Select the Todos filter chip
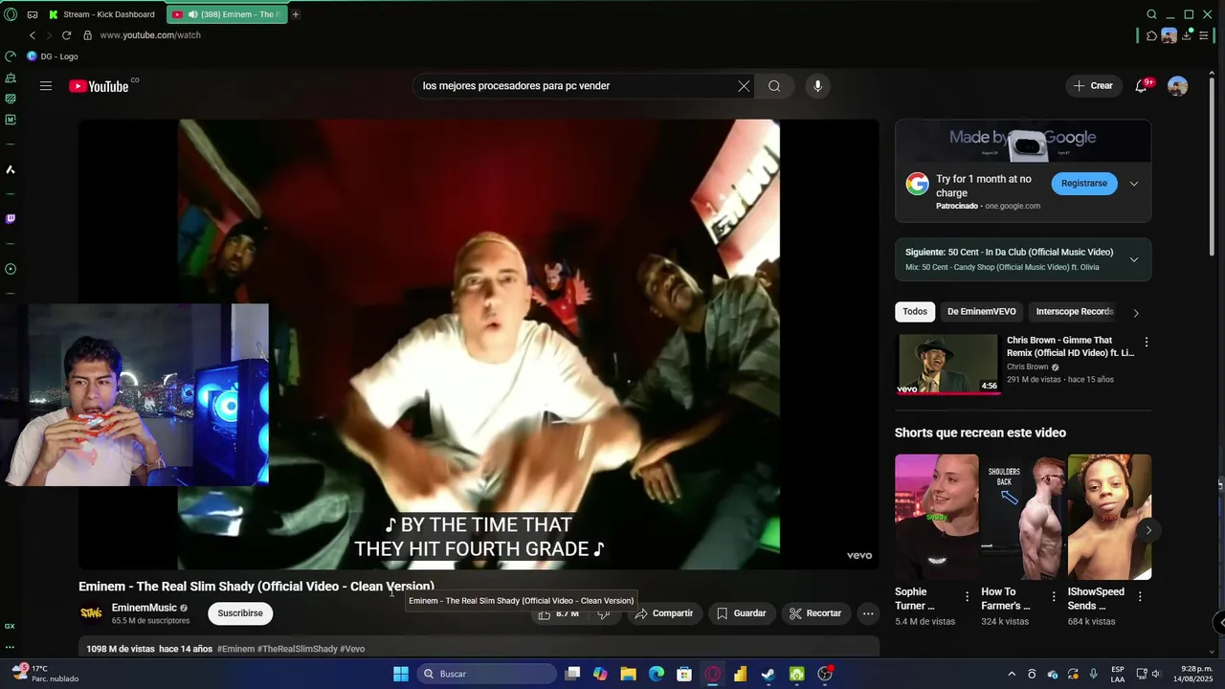This screenshot has height=689, width=1225. pos(915,312)
